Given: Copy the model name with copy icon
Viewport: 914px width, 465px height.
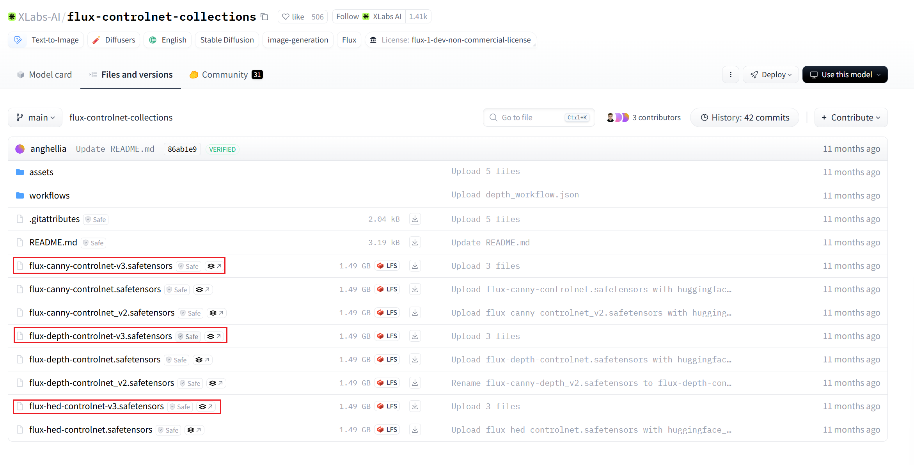Looking at the screenshot, I should (264, 17).
